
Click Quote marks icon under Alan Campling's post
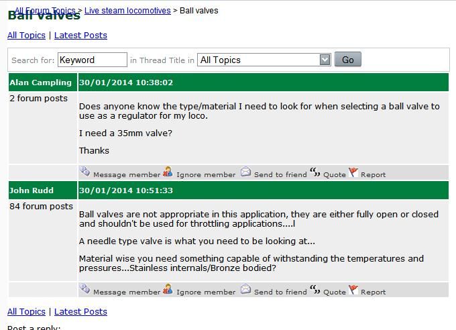[315, 172]
